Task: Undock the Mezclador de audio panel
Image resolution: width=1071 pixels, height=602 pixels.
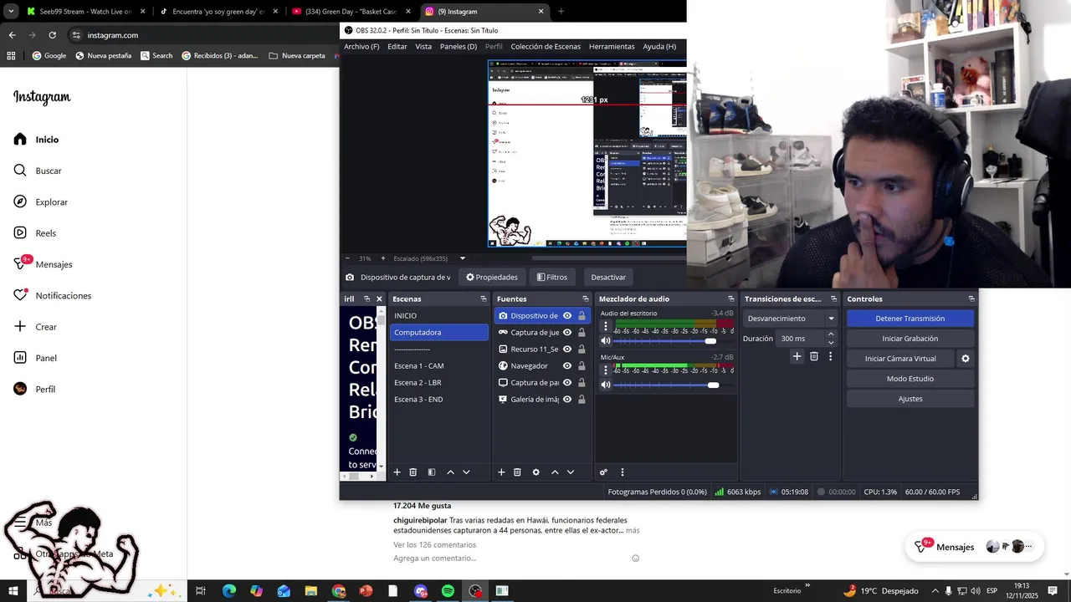Action: [x=731, y=298]
